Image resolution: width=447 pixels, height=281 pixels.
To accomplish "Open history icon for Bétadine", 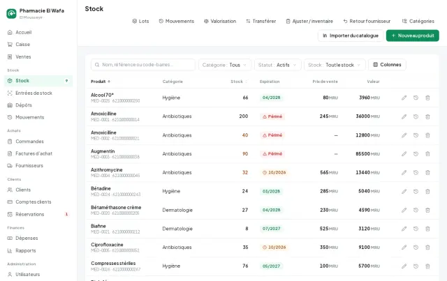I will [416, 191].
